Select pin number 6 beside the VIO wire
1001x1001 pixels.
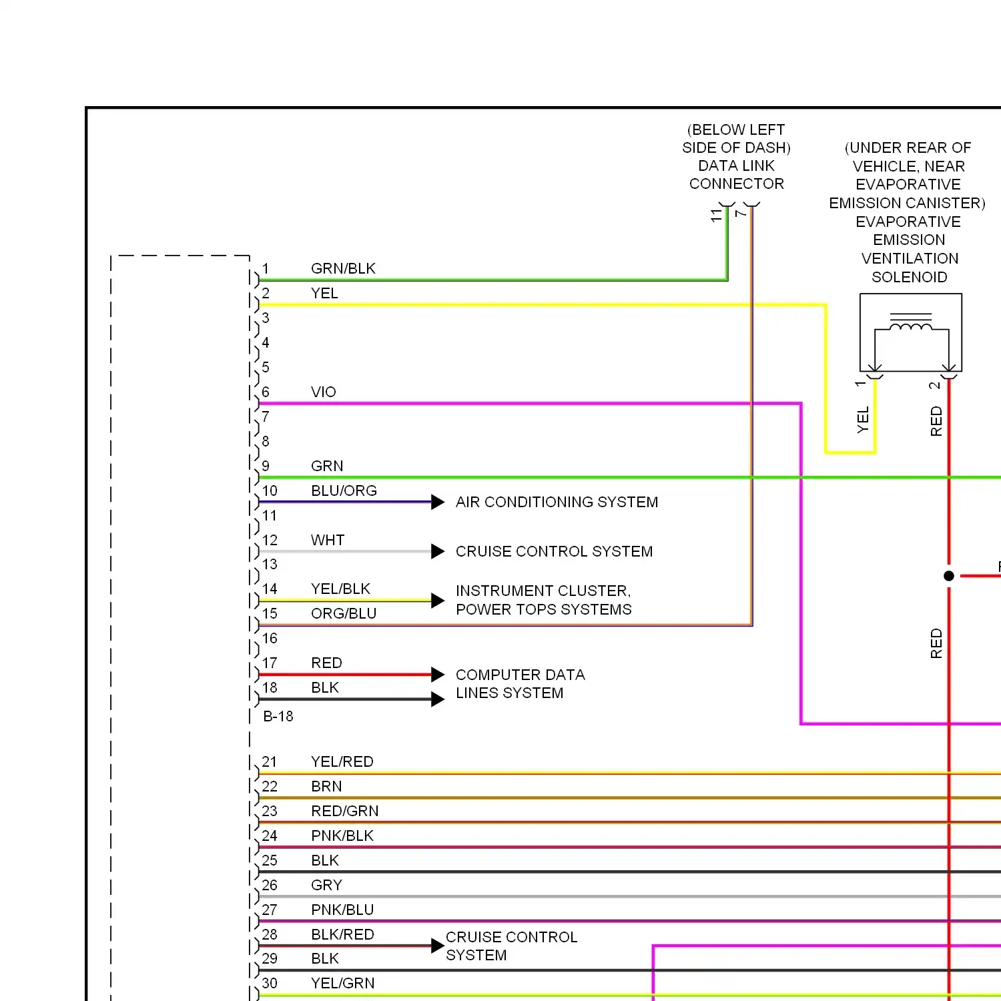[266, 392]
